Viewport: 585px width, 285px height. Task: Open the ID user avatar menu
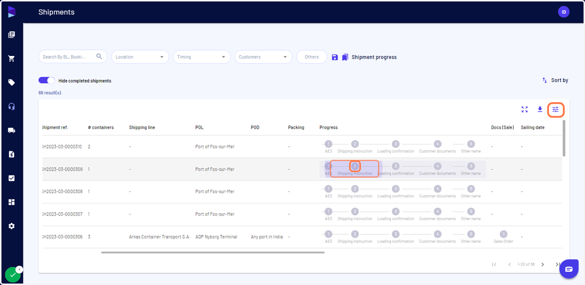tap(564, 12)
